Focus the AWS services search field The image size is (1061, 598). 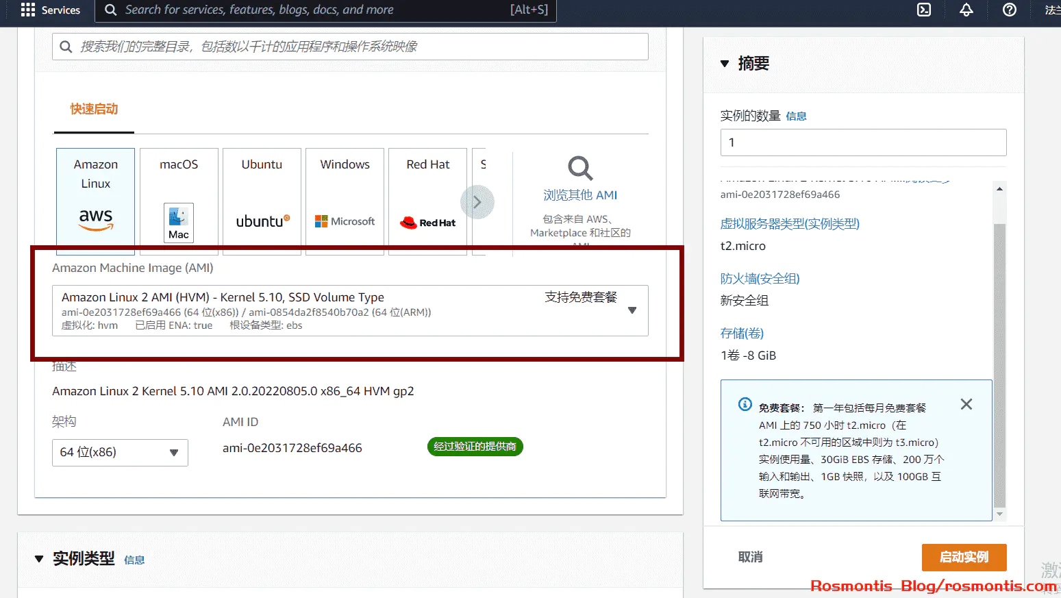point(326,10)
